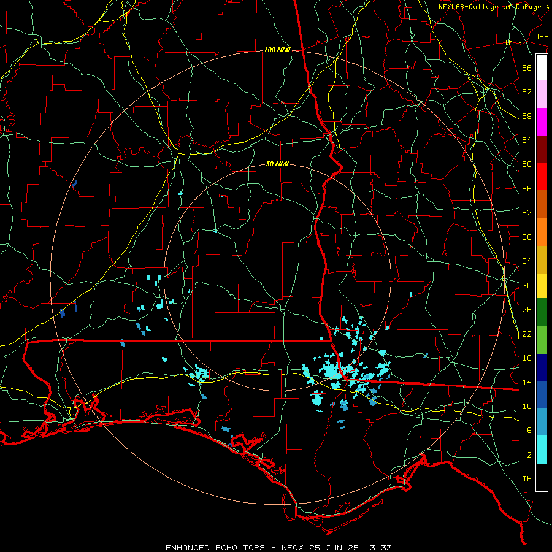Click the gold legend swatch
552x552 pixels.
point(542,259)
